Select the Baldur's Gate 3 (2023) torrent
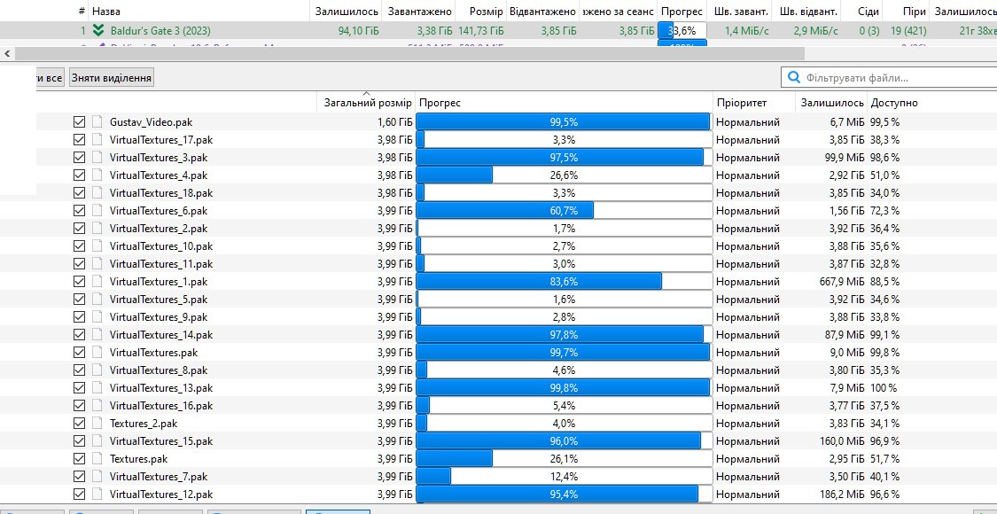 (x=160, y=31)
